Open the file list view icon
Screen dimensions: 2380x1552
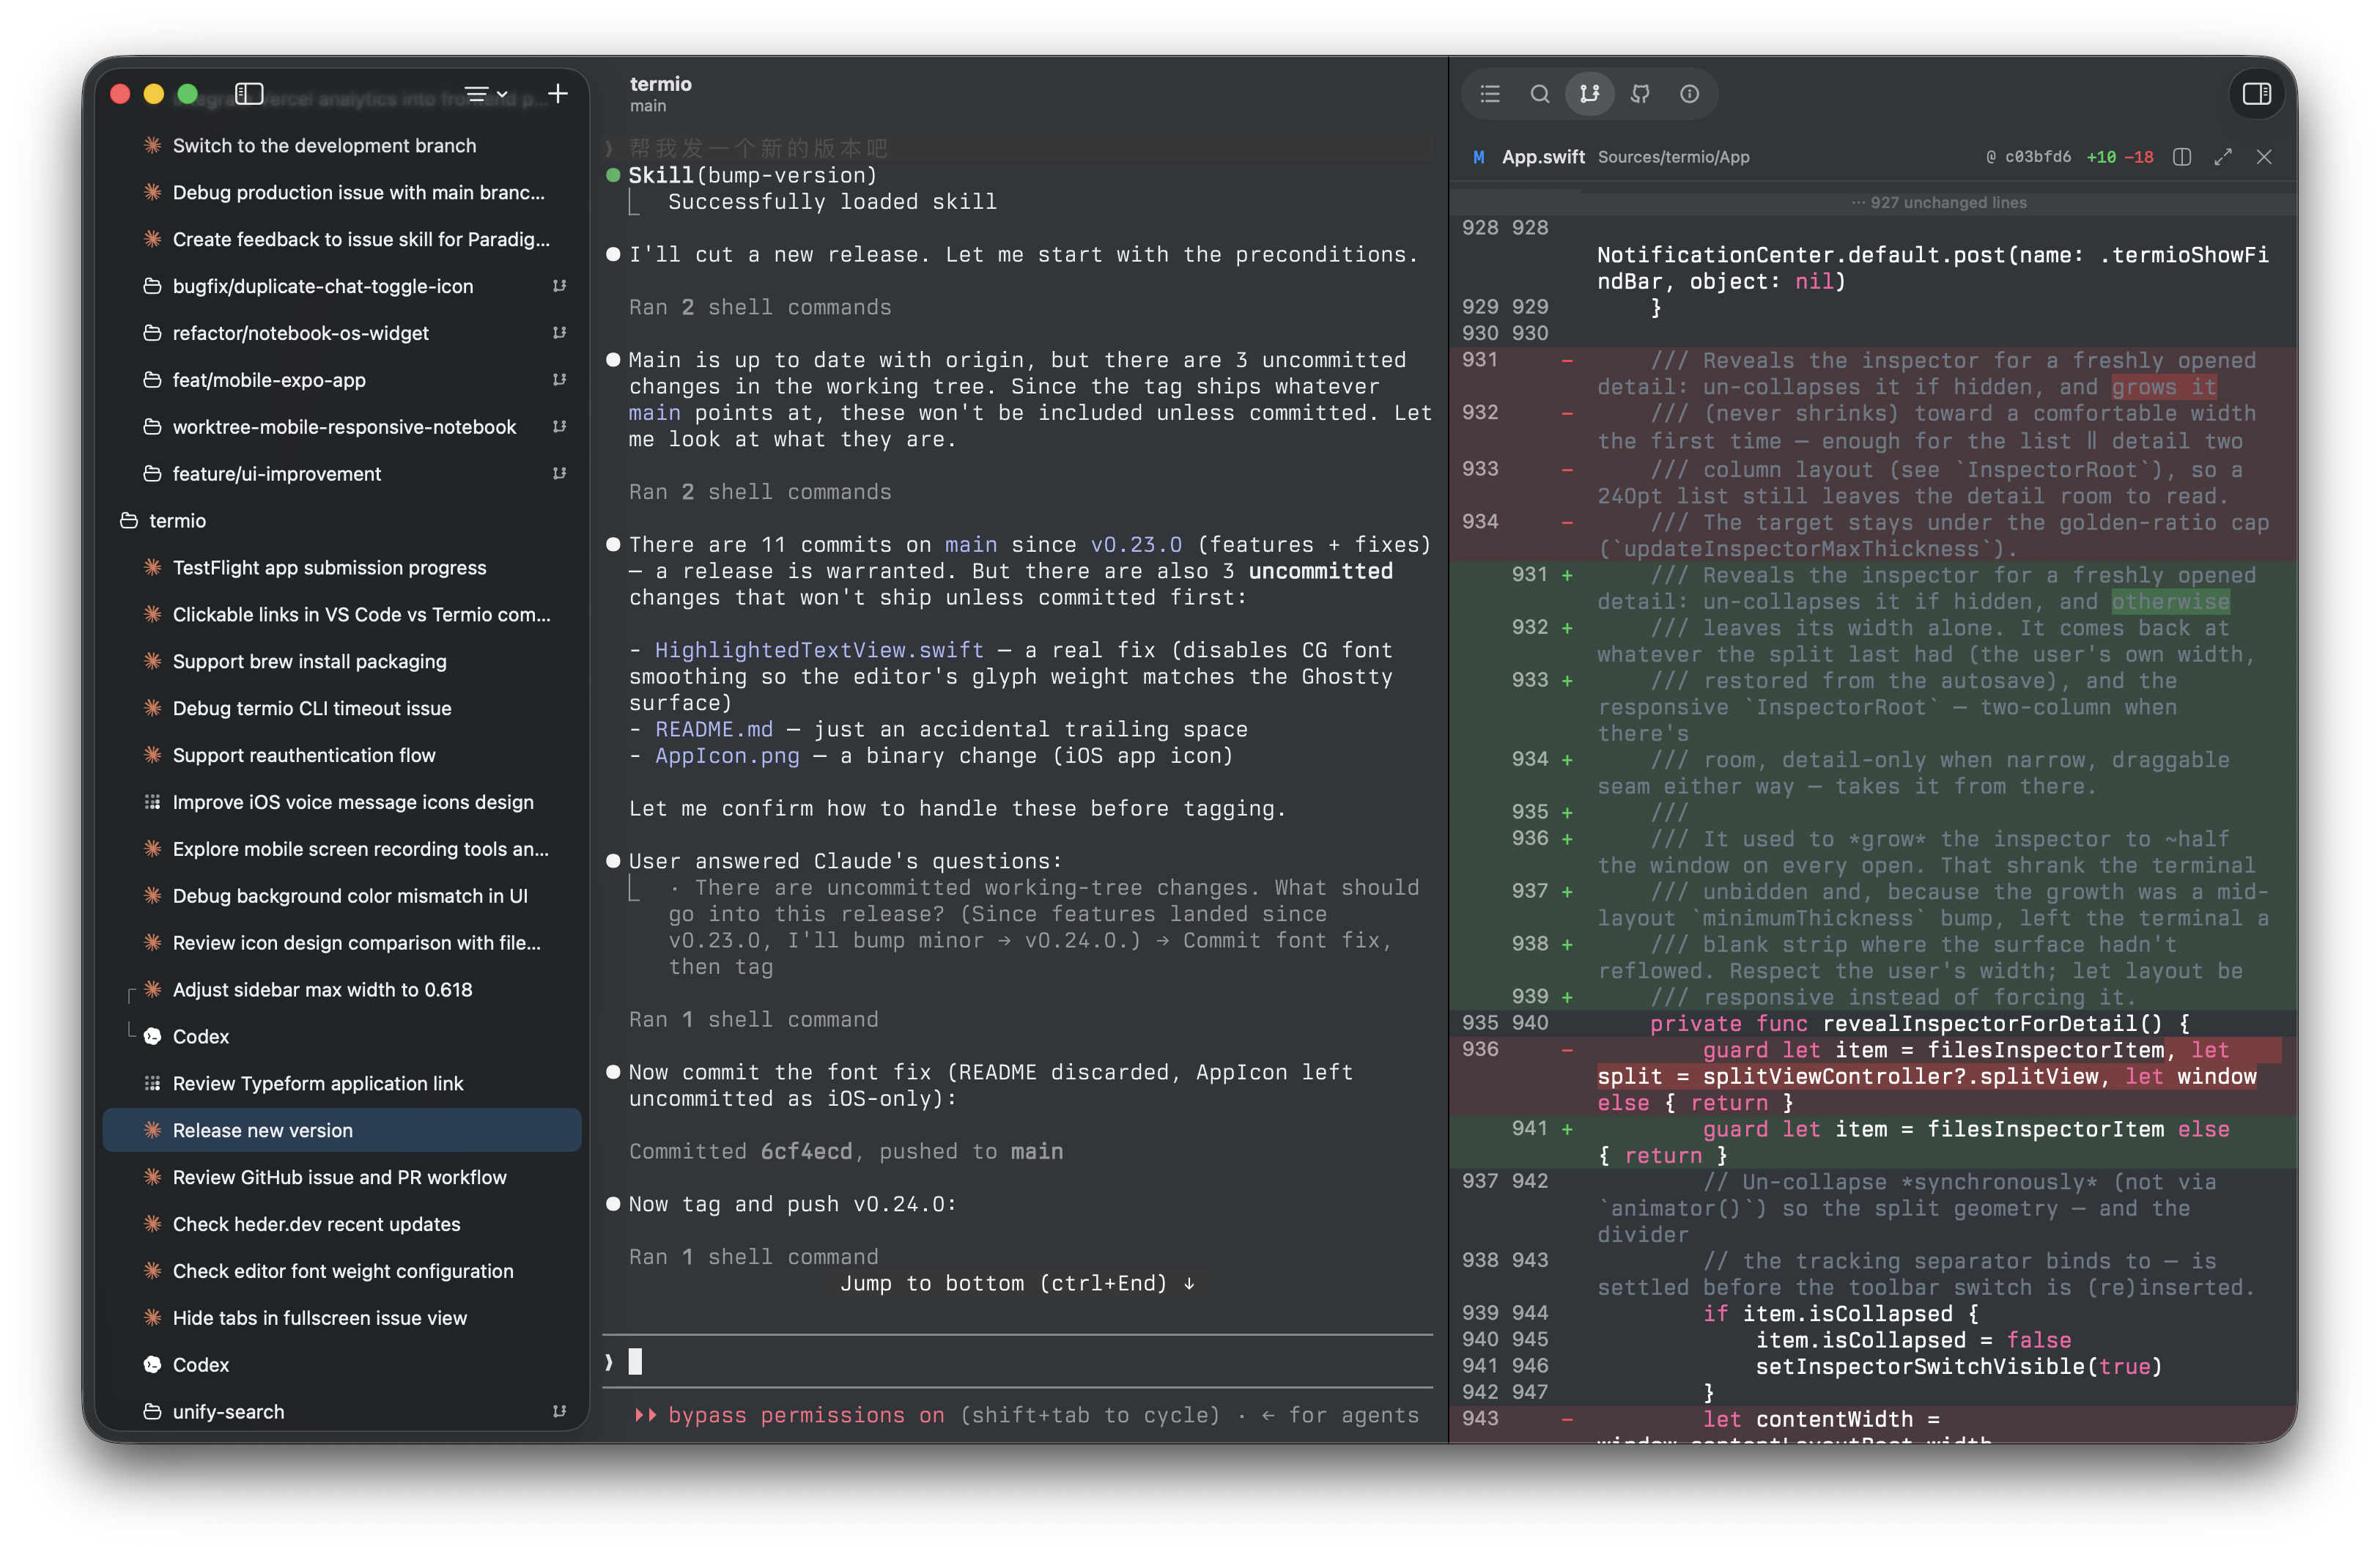(x=1490, y=94)
